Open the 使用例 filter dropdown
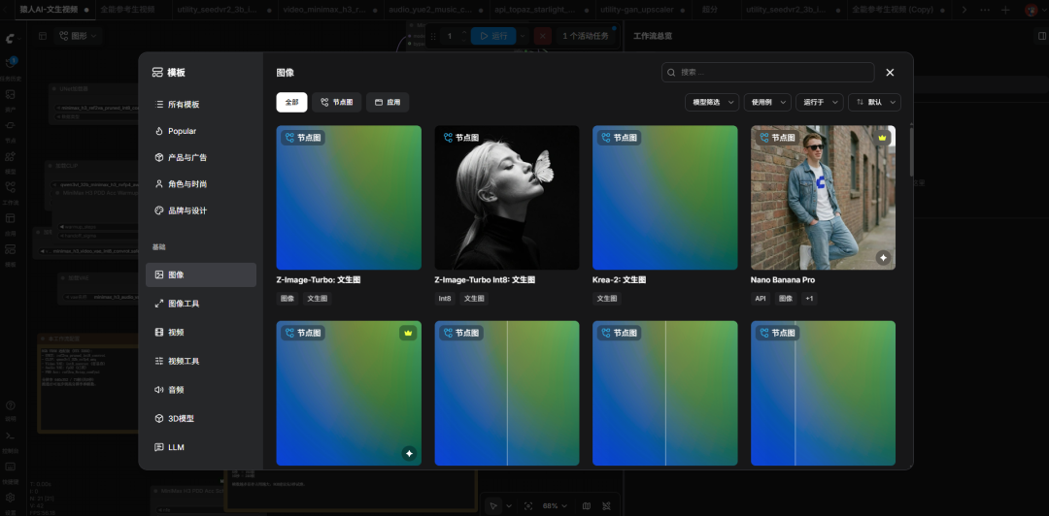Viewport: 1049px width, 516px height. click(x=767, y=102)
